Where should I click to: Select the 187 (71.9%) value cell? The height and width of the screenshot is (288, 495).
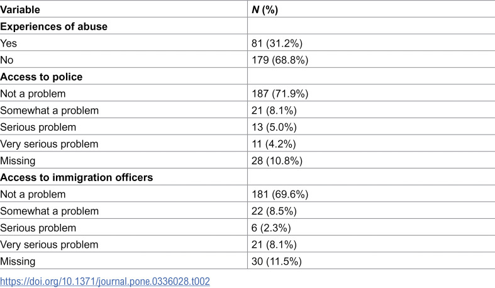tap(280, 94)
